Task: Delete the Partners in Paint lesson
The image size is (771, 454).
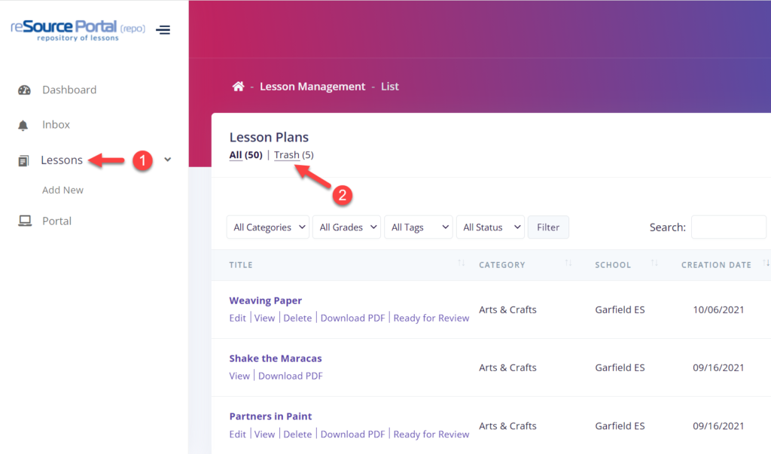Action: click(297, 434)
